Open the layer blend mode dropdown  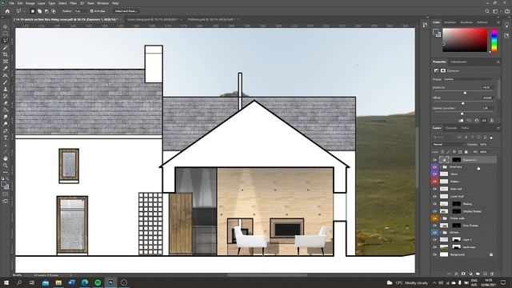[x=449, y=144]
